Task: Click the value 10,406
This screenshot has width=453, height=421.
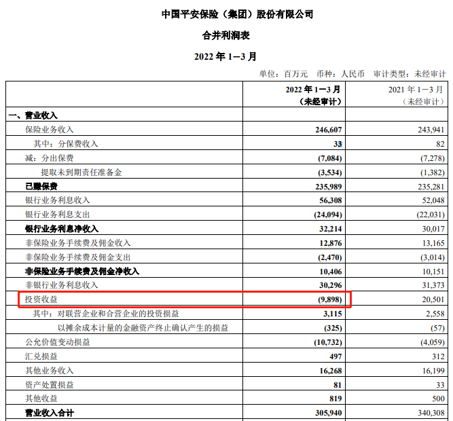Action: point(331,272)
